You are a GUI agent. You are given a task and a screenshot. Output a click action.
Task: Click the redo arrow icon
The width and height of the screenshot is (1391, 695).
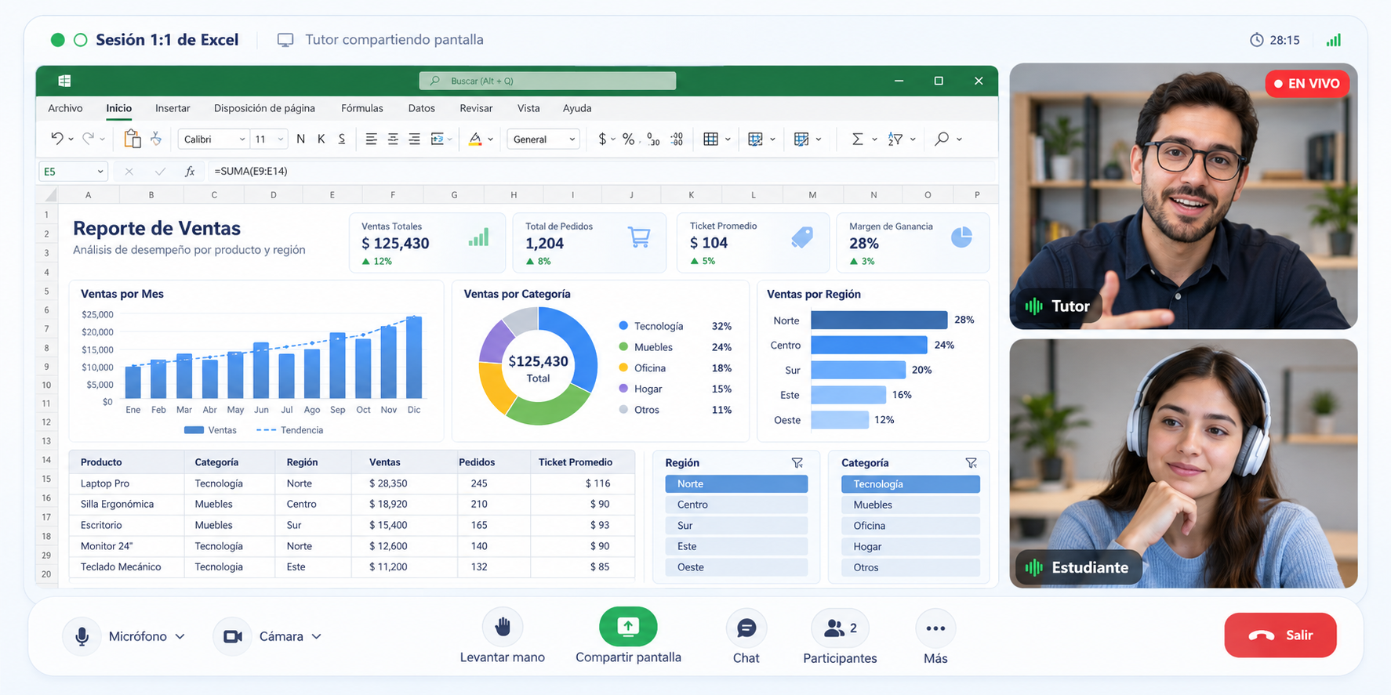88,139
